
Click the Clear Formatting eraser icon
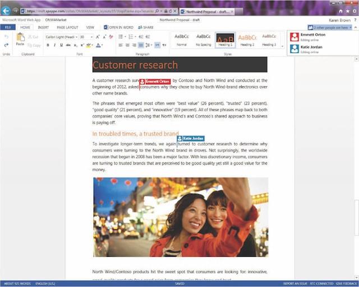112,37
